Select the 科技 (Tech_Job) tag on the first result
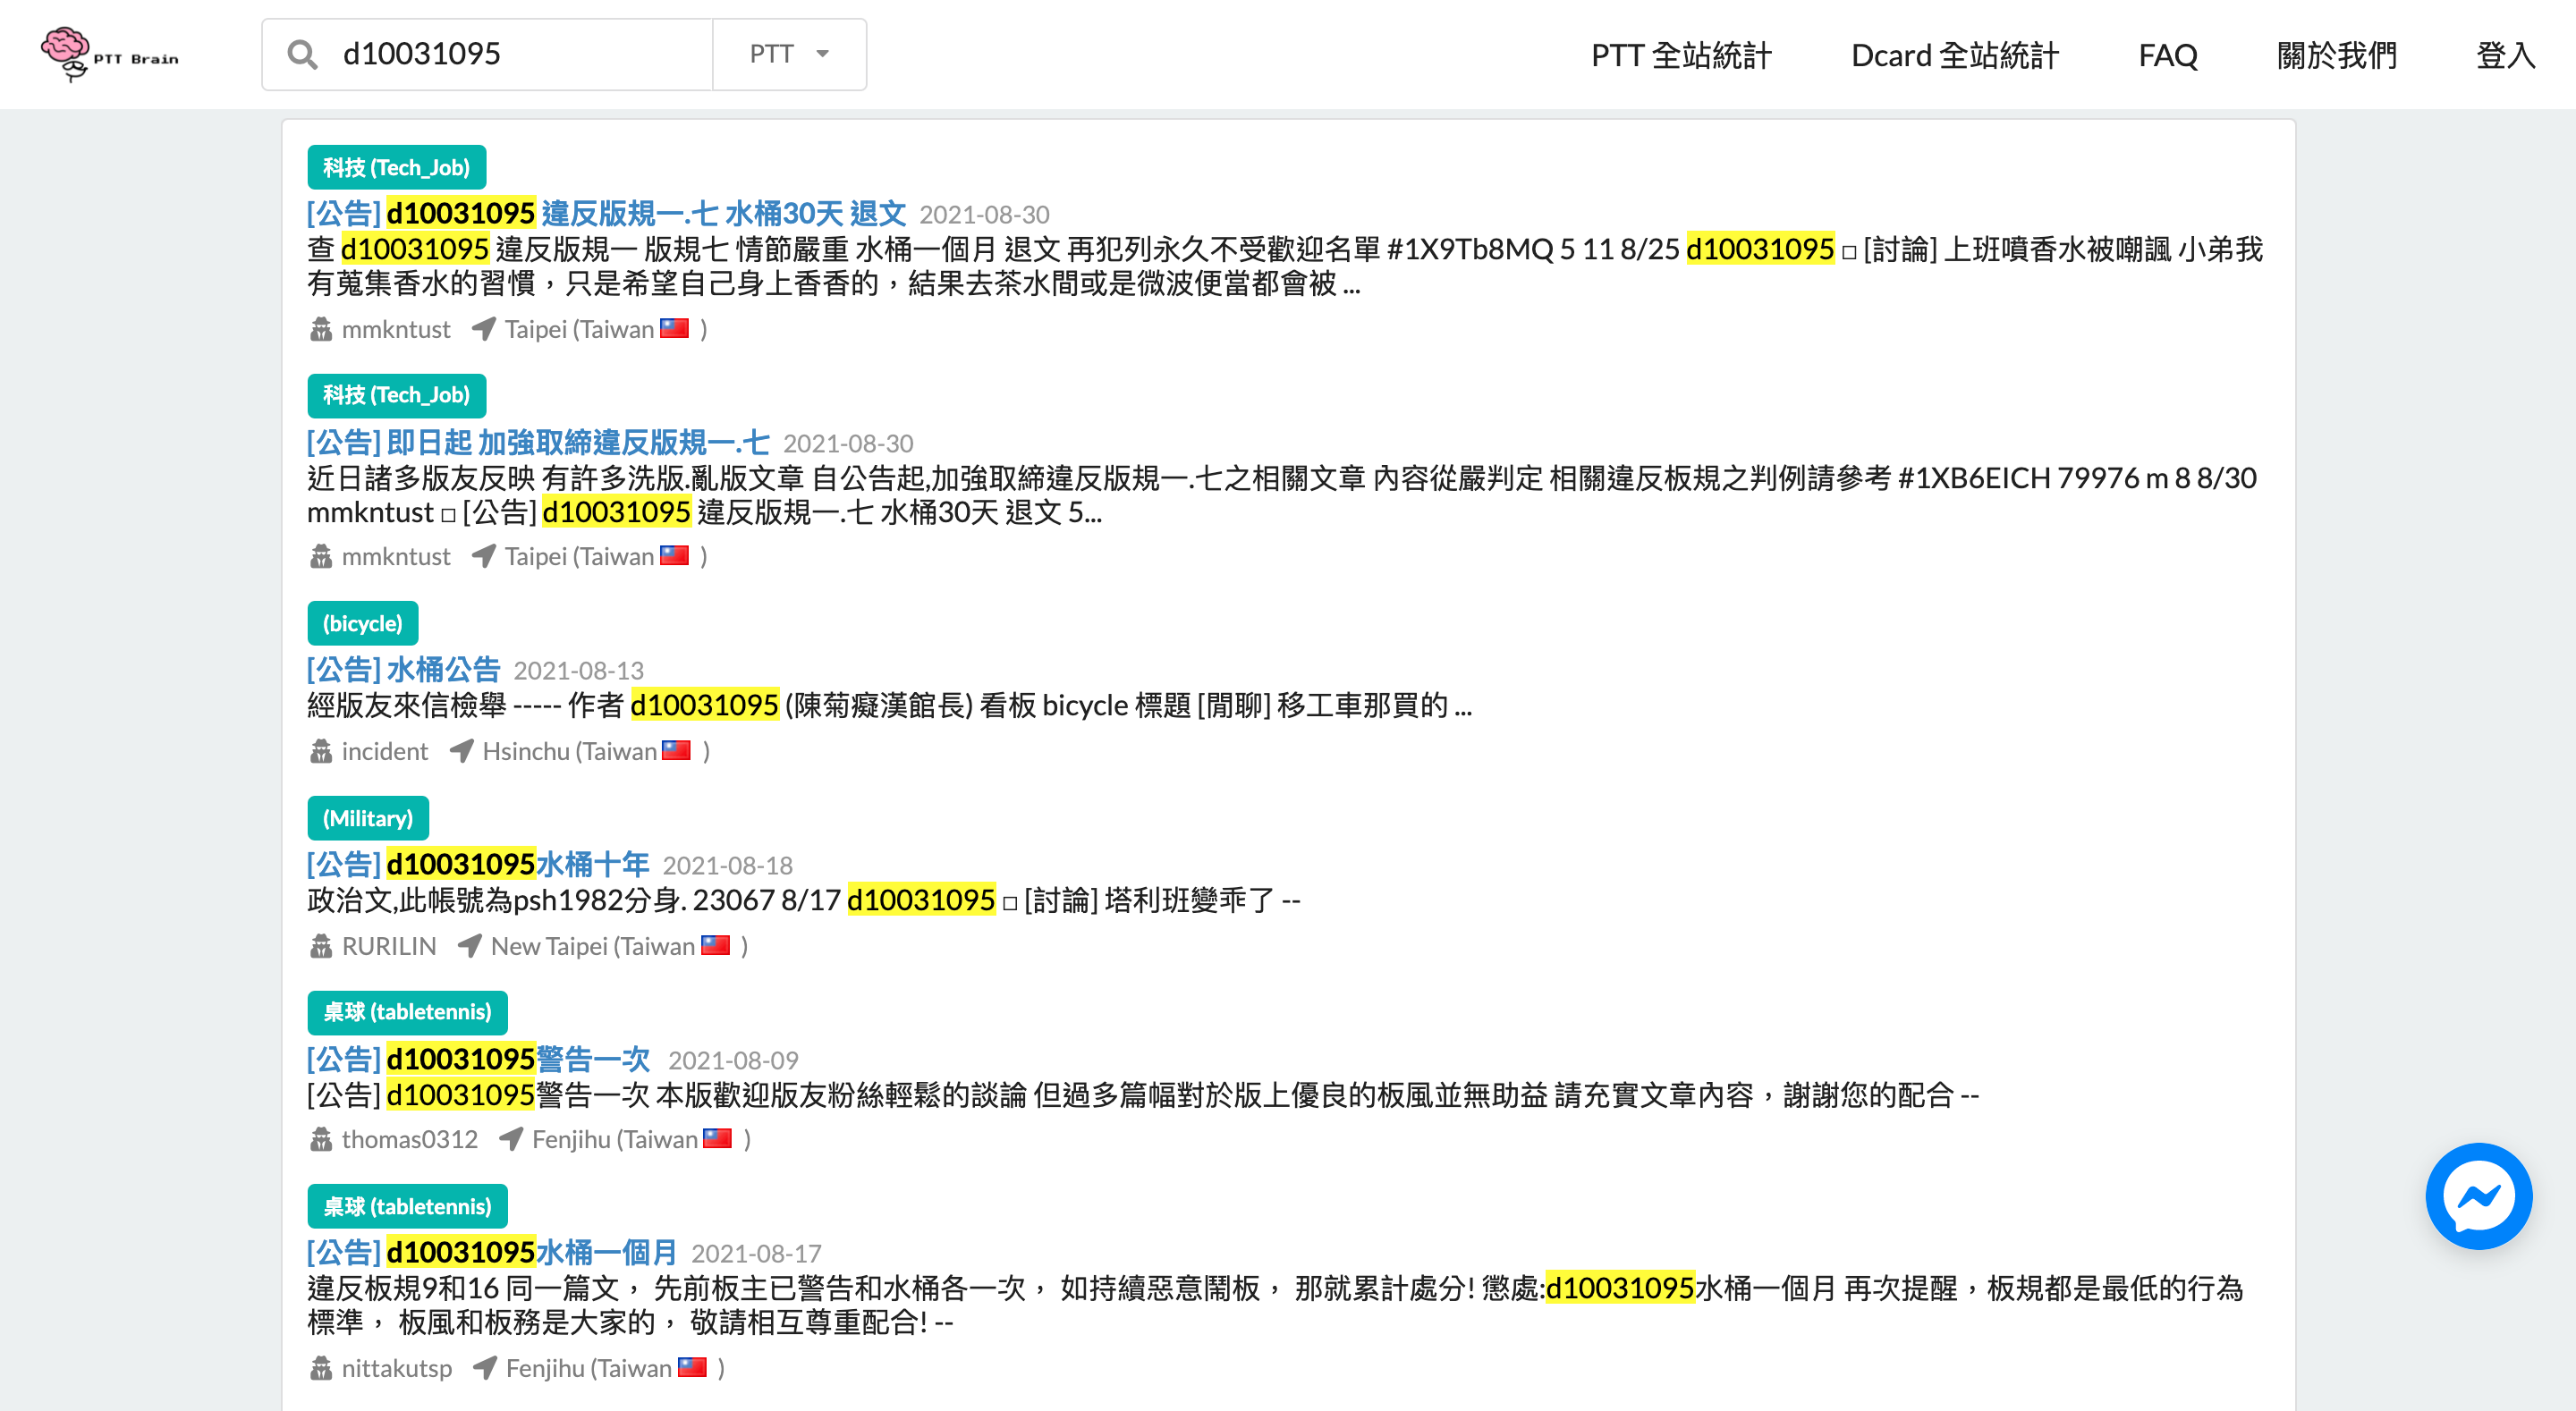Screen dimensions: 2576x1411 pyautogui.click(x=396, y=167)
